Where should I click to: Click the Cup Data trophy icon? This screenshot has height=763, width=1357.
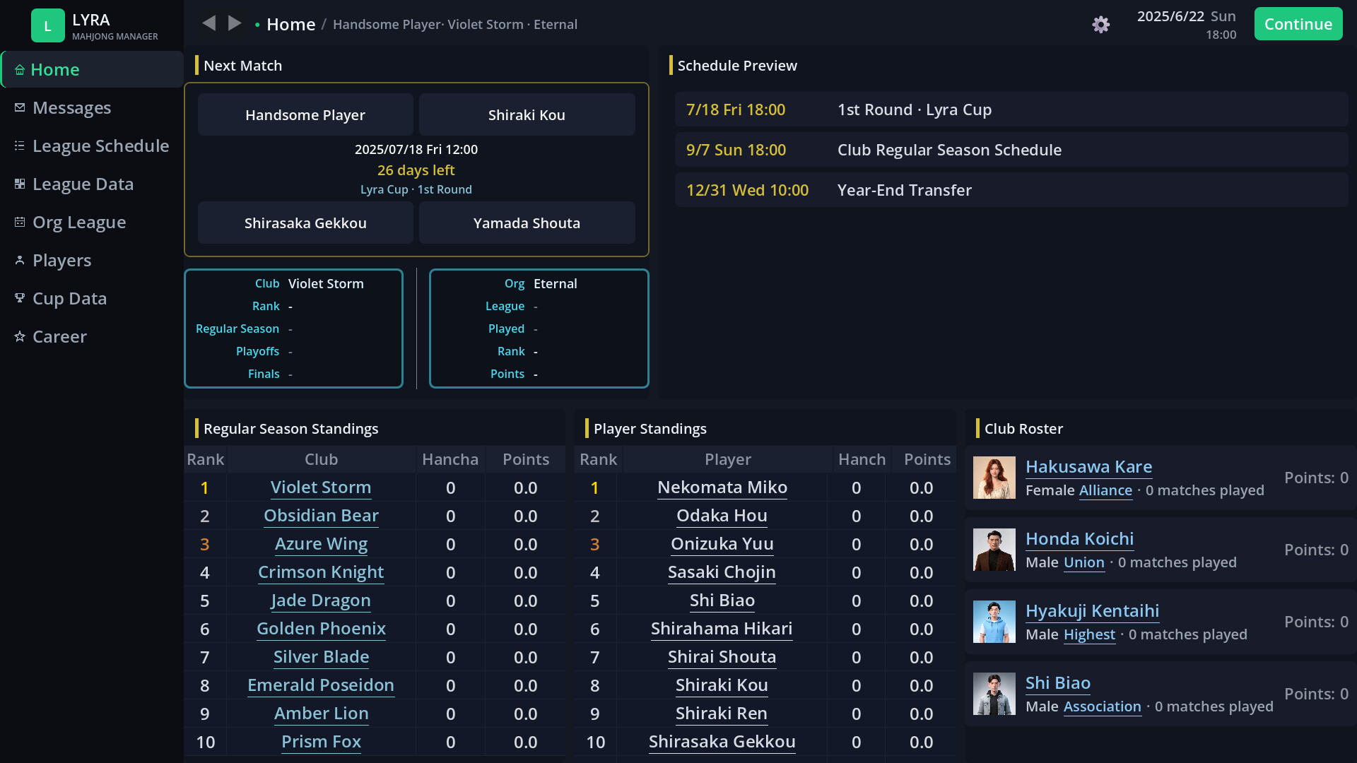point(20,298)
